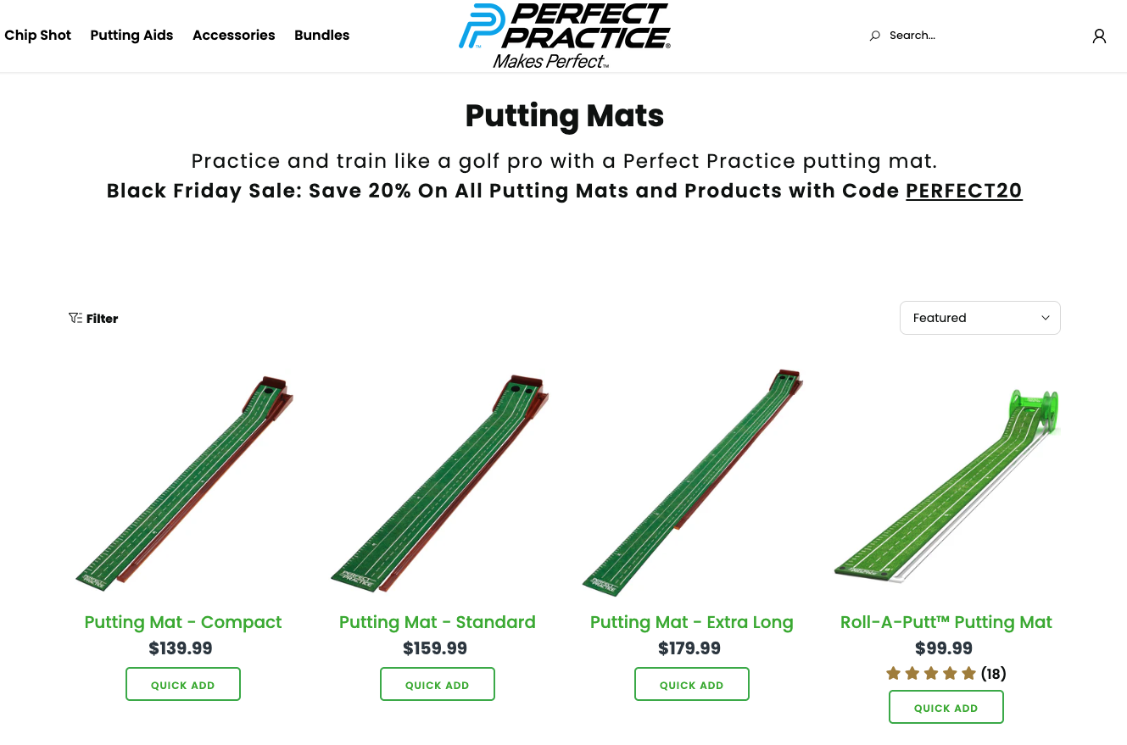Select the Accessories menu item
This screenshot has width=1127, height=745.
coord(234,36)
